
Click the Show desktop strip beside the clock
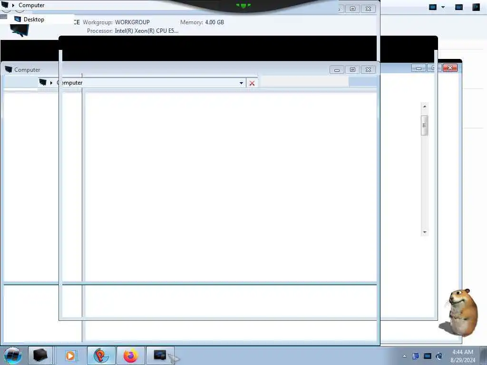(484, 355)
